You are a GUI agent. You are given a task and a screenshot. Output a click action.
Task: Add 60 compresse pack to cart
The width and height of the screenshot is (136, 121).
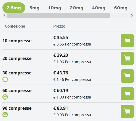[x=127, y=94]
